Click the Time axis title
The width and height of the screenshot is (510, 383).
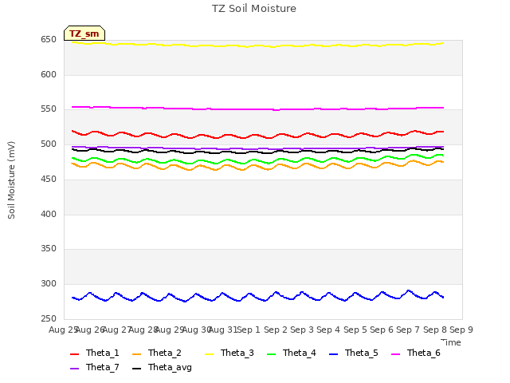click(451, 342)
